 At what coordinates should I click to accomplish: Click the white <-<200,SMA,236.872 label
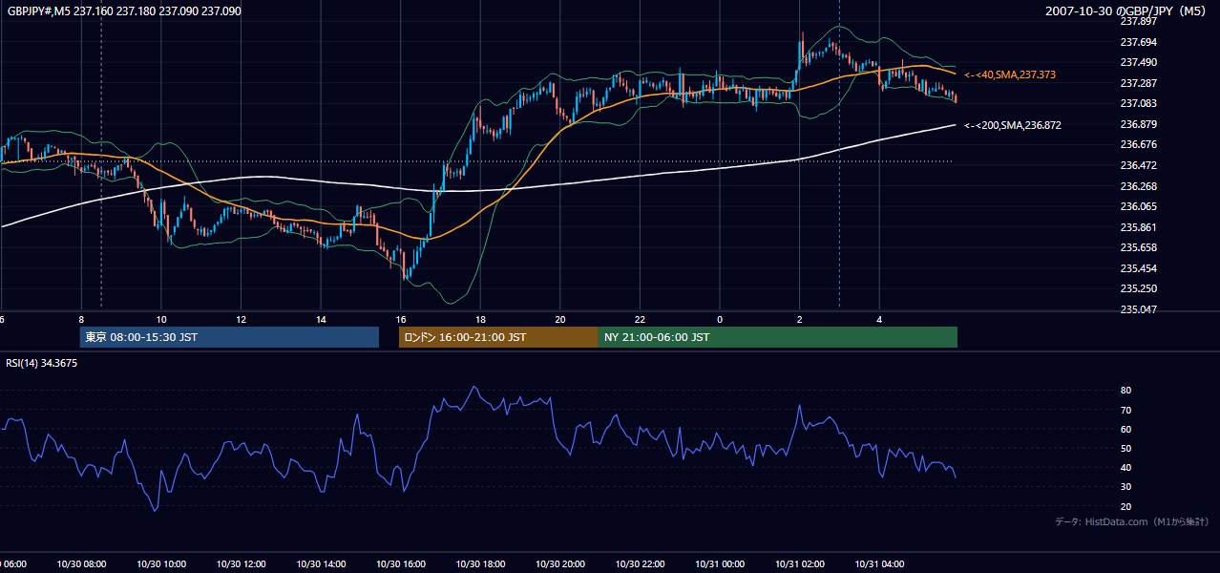pos(1013,125)
